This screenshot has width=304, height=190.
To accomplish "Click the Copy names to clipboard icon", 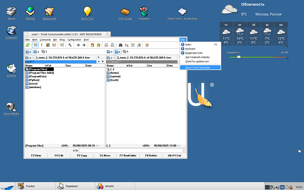I will pyautogui.click(x=139, y=45).
